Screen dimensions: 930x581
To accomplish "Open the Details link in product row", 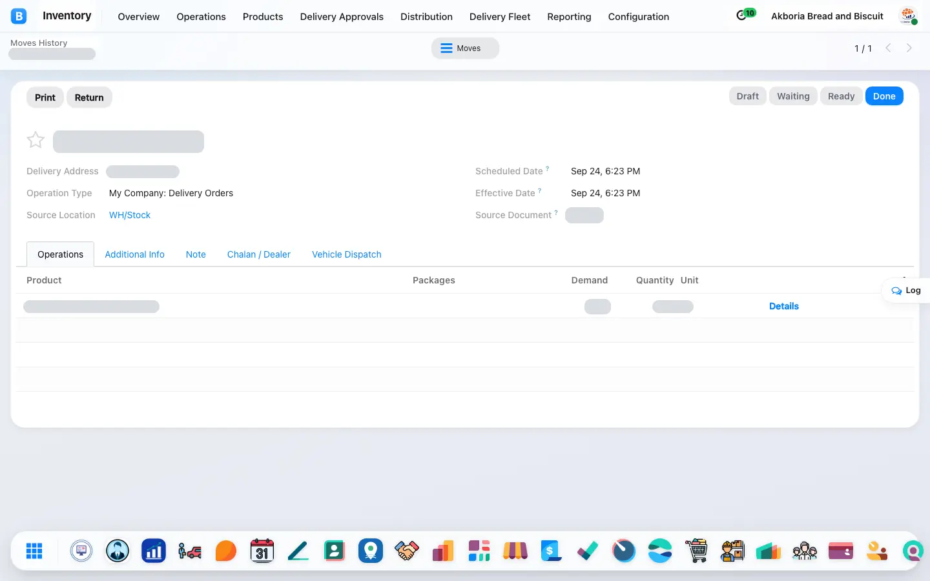I will 783,306.
